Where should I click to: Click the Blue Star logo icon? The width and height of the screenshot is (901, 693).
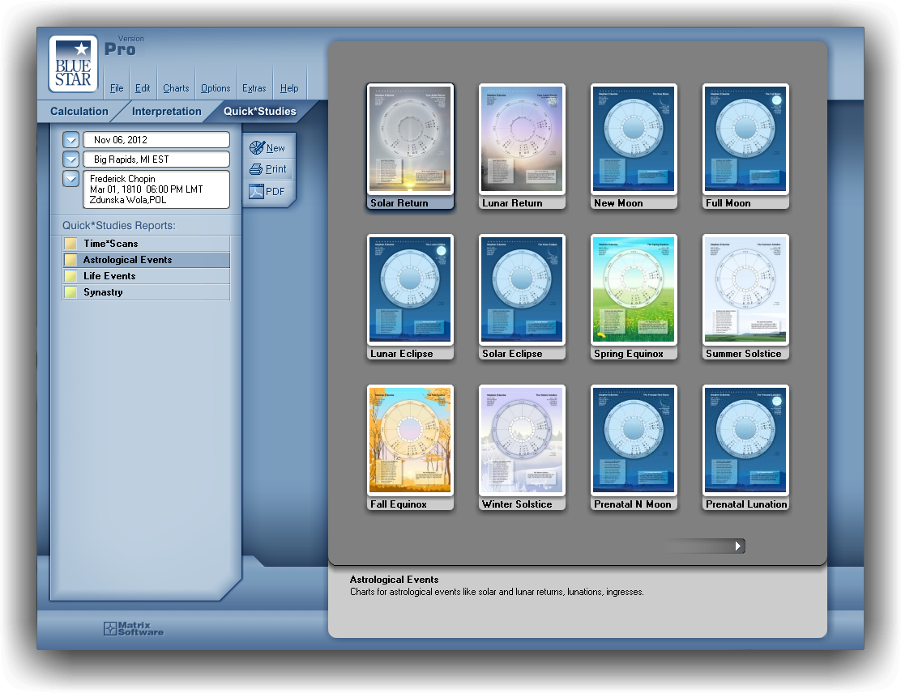pos(73,64)
